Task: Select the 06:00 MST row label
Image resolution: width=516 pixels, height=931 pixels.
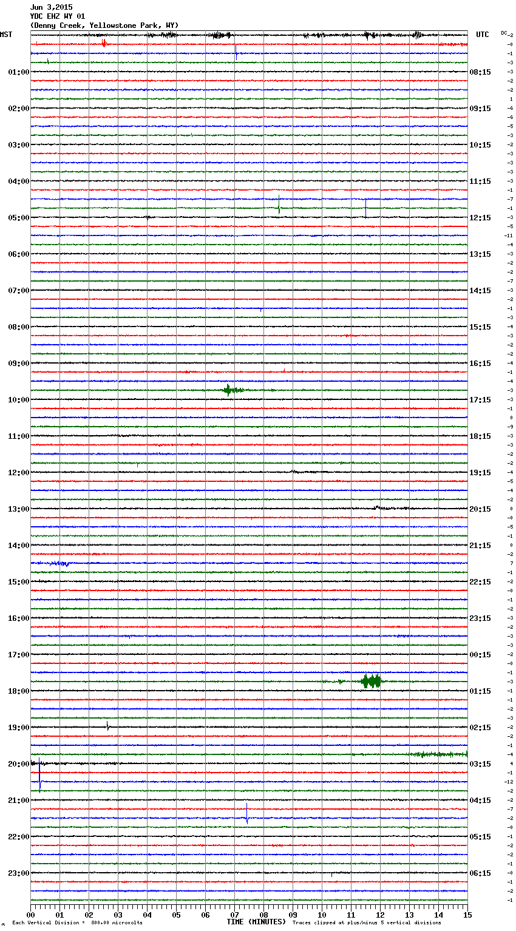Action: click(x=19, y=254)
